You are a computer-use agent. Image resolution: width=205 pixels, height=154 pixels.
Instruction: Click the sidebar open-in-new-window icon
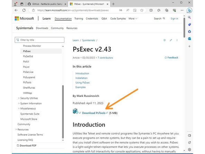(189, 143)
